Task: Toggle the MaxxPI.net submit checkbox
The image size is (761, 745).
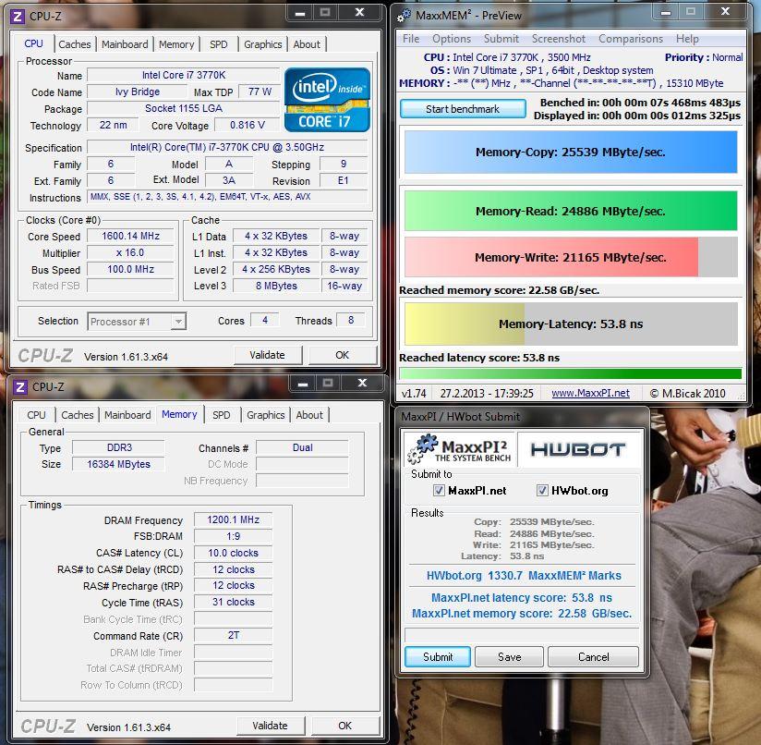Action: [439, 491]
